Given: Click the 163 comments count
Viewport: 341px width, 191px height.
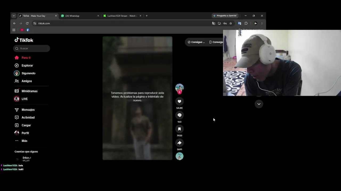Looking at the screenshot, I should tap(180, 122).
